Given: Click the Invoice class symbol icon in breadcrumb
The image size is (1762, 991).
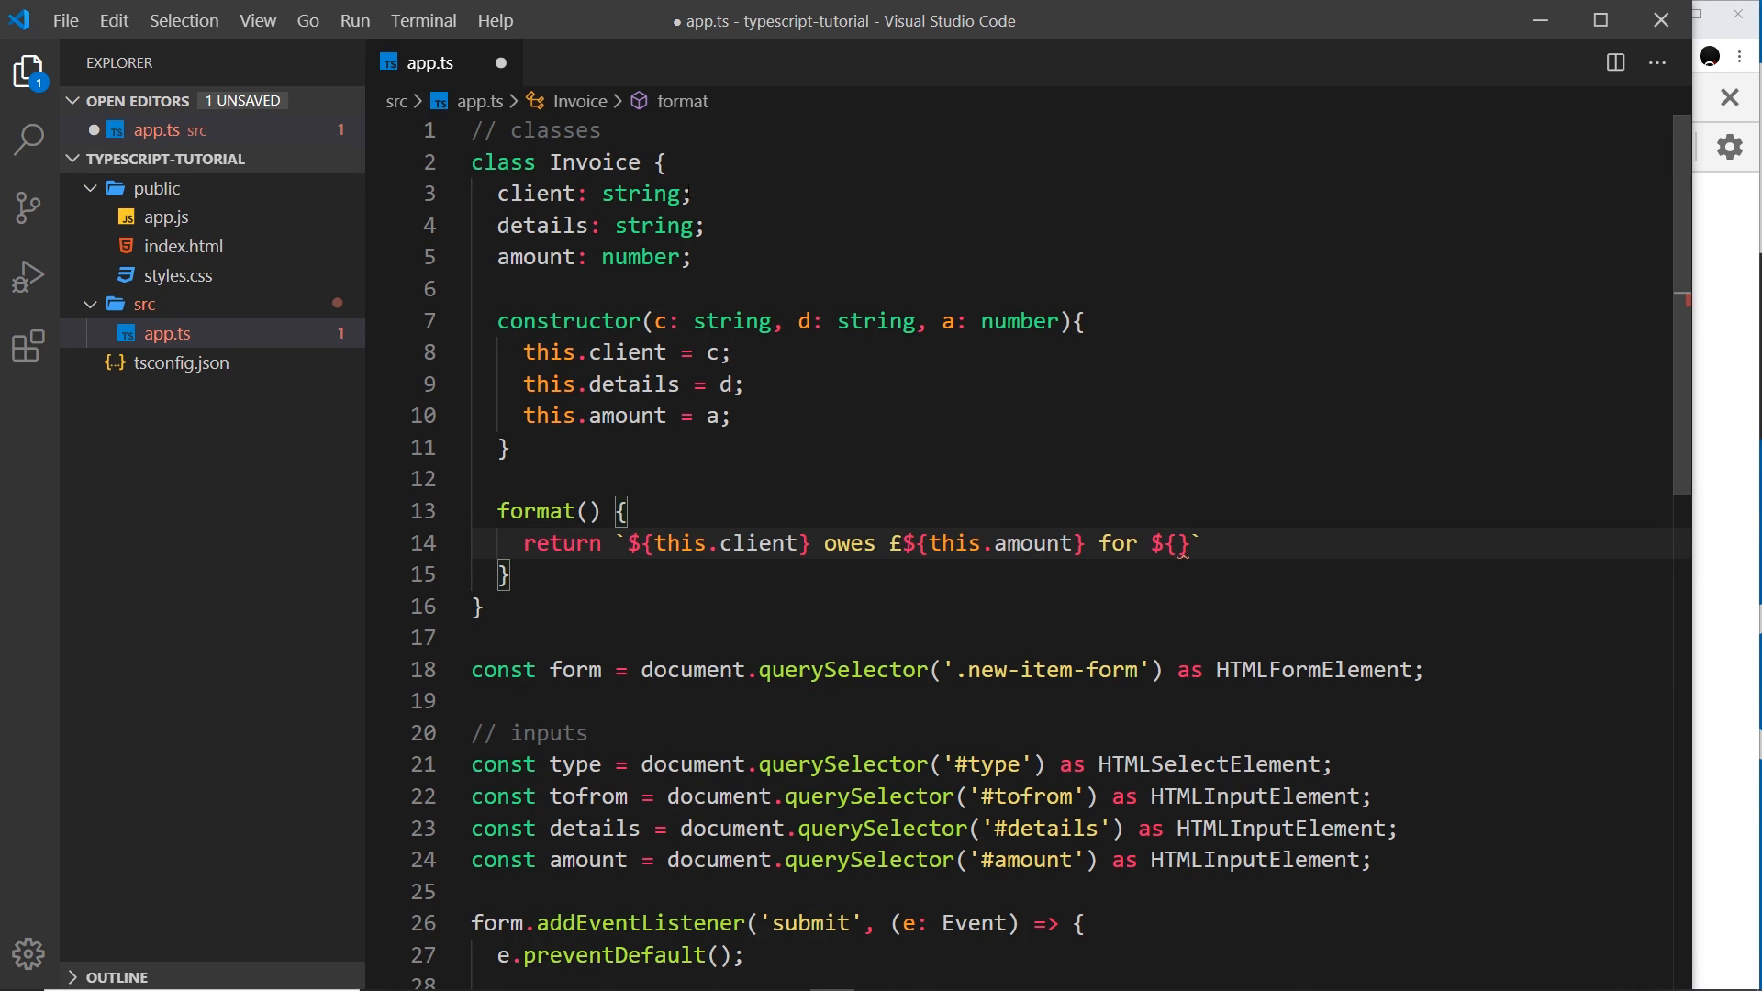Looking at the screenshot, I should point(535,101).
